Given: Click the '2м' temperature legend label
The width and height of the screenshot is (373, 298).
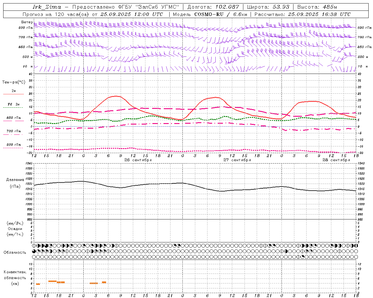Looking at the screenshot, I should tap(14, 91).
